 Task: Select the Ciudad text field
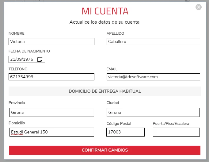point(153,112)
